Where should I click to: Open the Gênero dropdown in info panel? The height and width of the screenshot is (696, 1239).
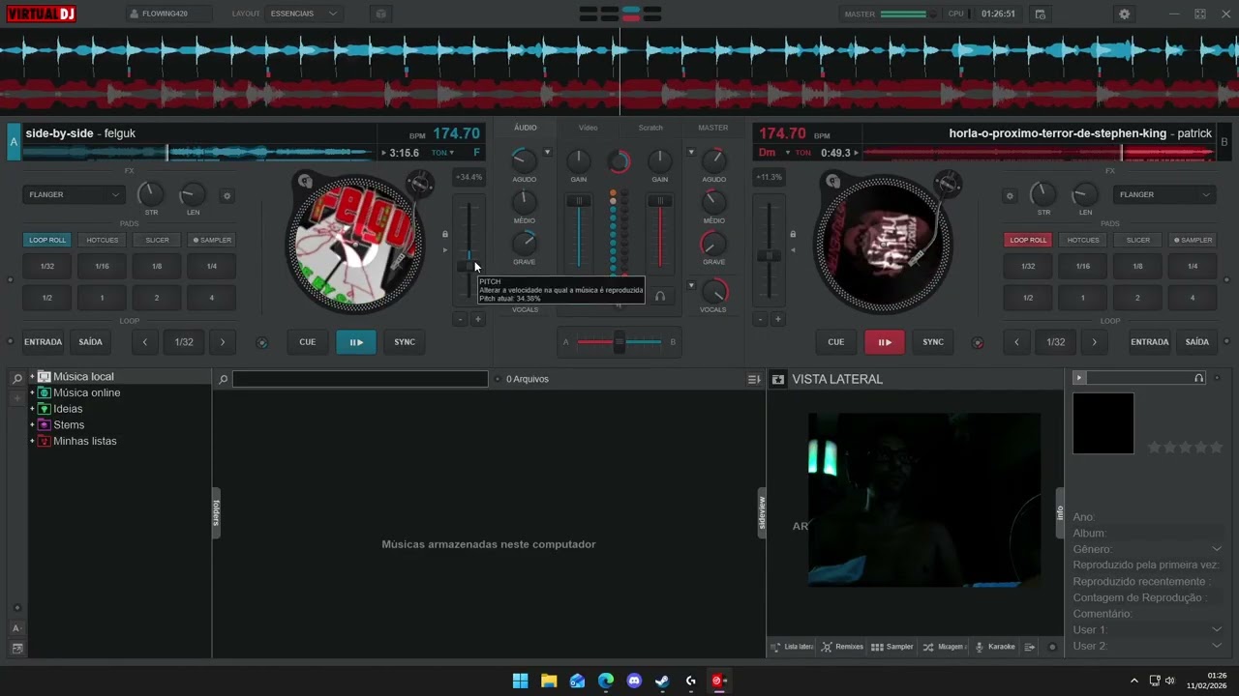(1217, 549)
